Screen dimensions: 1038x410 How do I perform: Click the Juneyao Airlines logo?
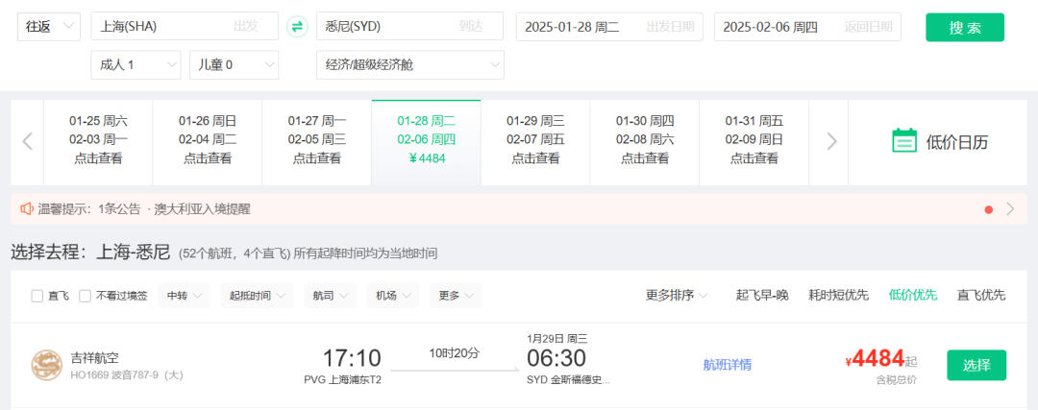pos(46,365)
